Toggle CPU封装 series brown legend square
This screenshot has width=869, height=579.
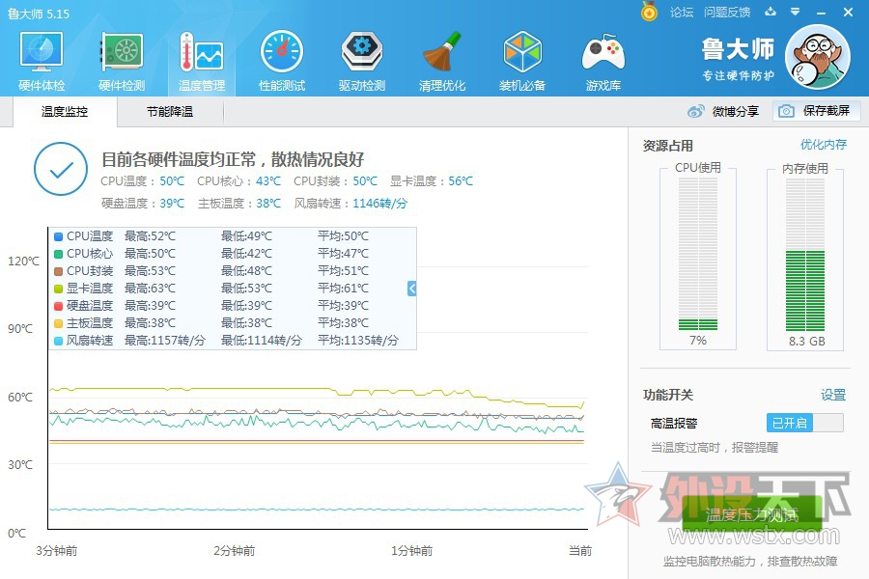(58, 271)
